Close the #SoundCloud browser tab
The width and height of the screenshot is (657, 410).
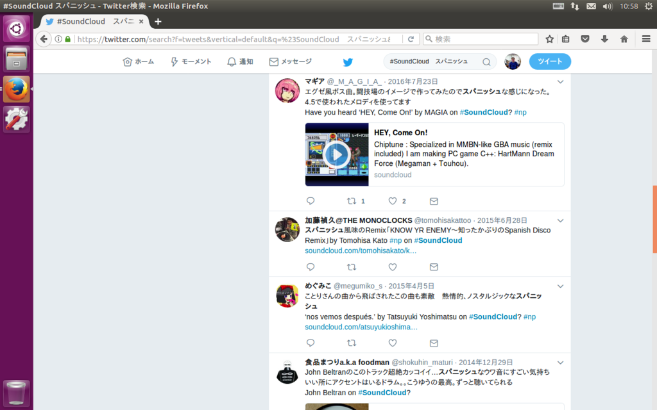(x=141, y=21)
